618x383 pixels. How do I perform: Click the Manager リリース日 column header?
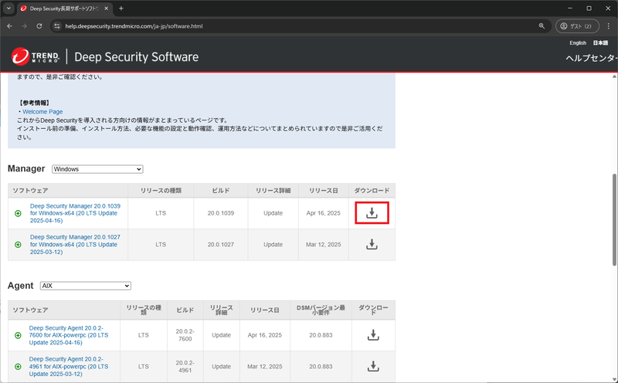pos(323,191)
